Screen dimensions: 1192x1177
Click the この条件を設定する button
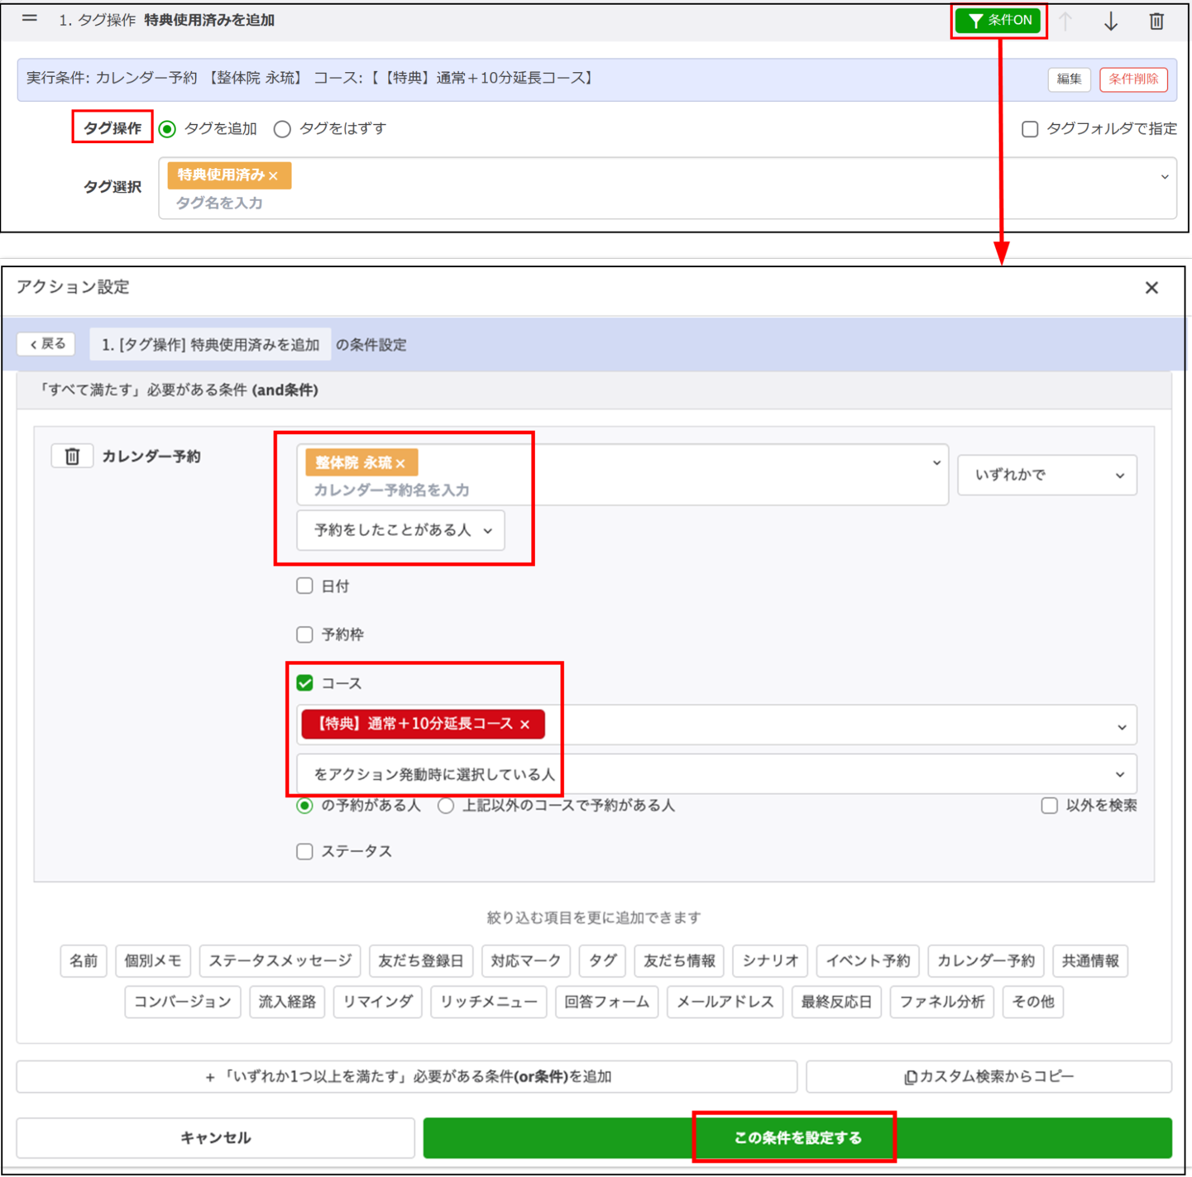point(795,1138)
